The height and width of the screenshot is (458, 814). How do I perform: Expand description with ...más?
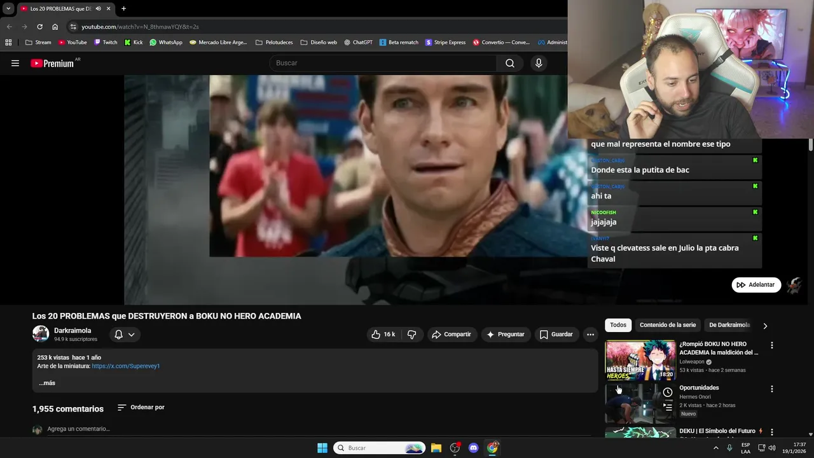pos(47,383)
